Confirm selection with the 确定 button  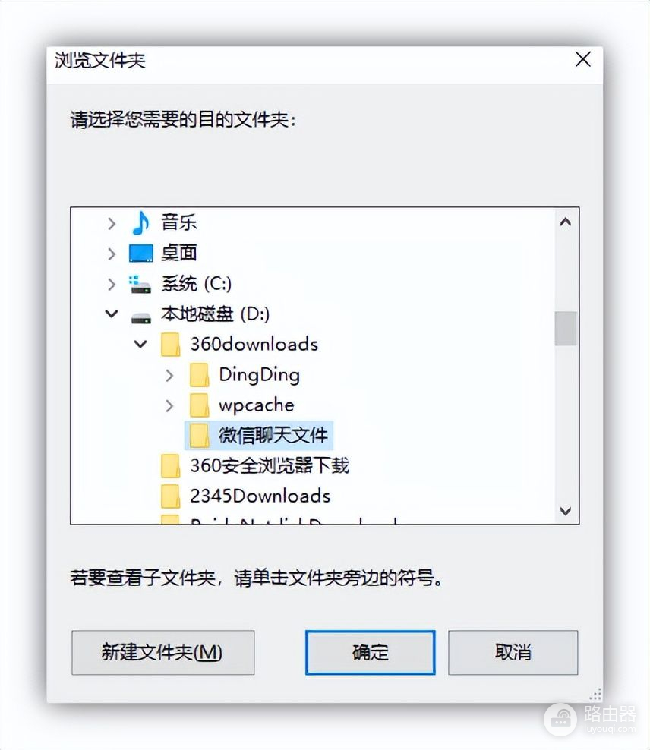371,652
